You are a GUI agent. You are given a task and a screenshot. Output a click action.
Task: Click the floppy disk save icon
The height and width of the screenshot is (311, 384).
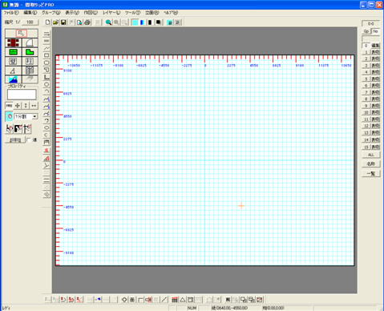tap(63, 22)
